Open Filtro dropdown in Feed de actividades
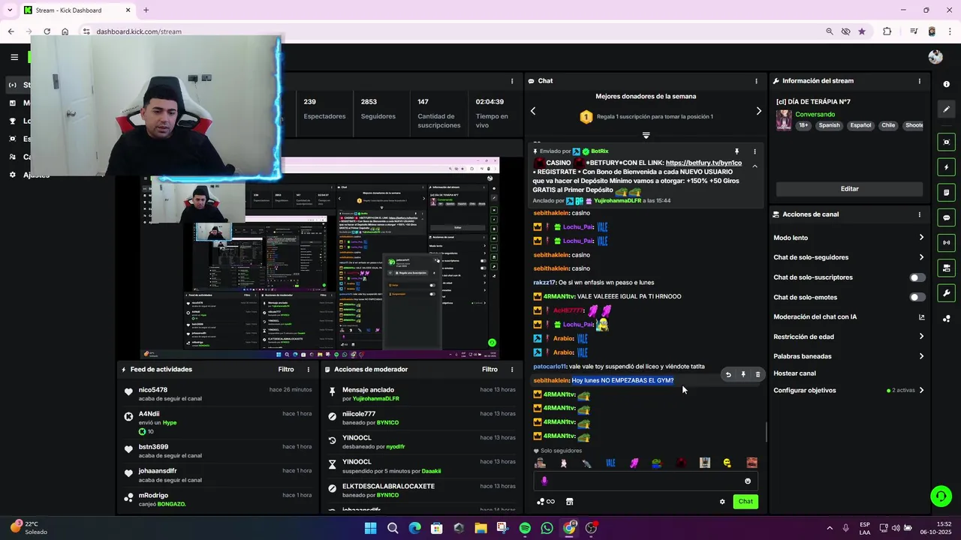This screenshot has width=961, height=540. pyautogui.click(x=286, y=369)
